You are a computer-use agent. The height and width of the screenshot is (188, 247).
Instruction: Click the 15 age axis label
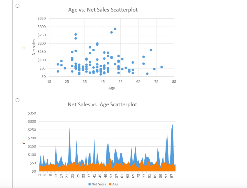click(49, 81)
